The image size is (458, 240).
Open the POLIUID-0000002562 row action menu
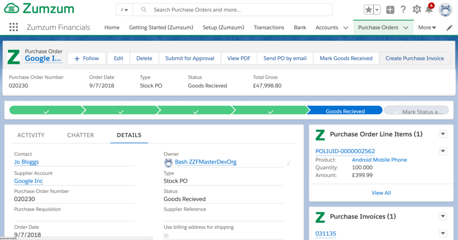click(x=443, y=151)
